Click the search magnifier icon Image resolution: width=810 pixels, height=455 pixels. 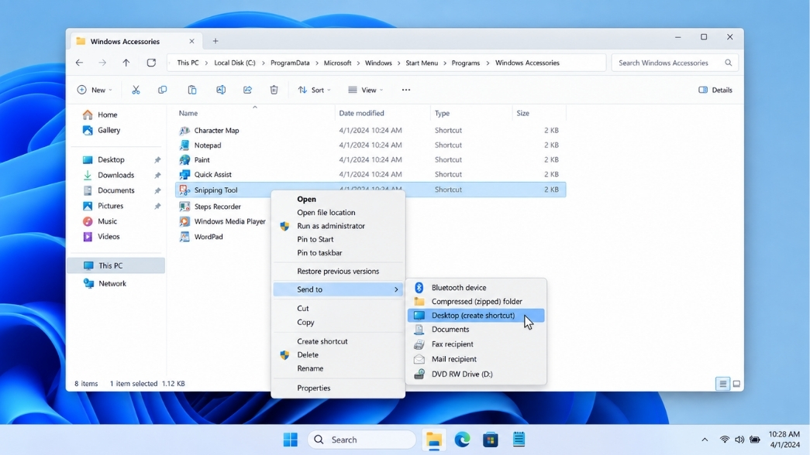click(729, 63)
